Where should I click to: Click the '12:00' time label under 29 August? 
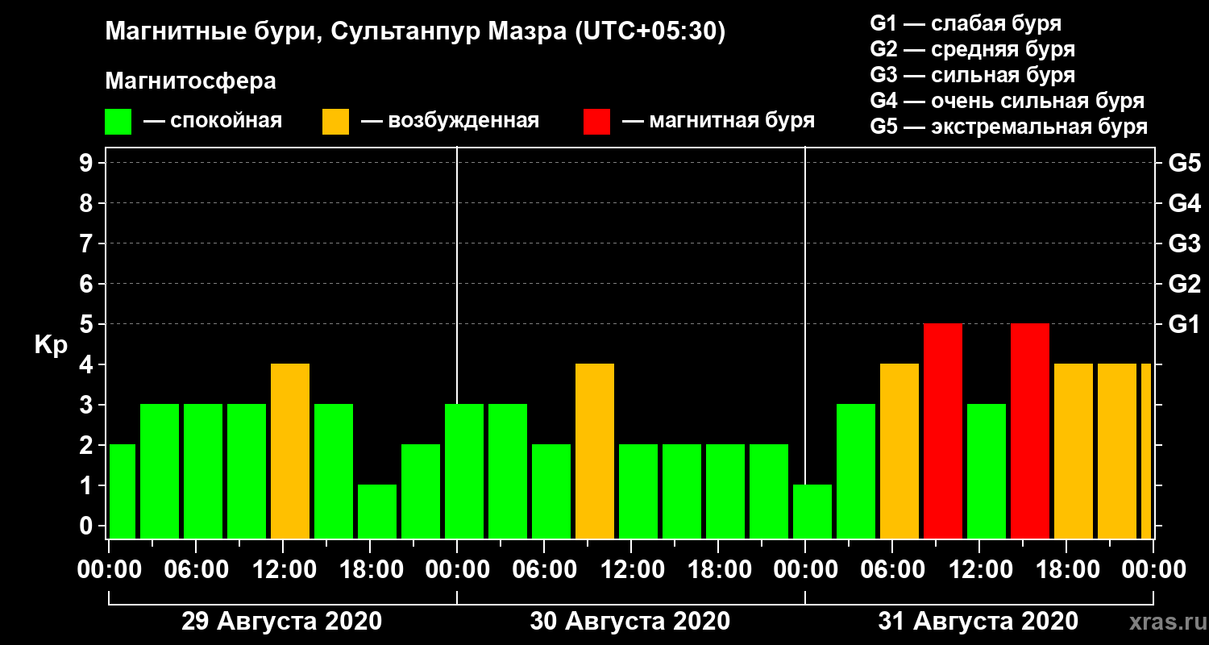[283, 570]
